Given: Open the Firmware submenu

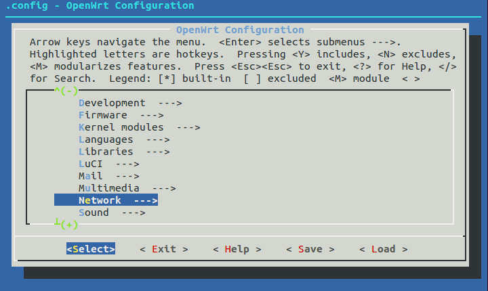Looking at the screenshot, I should tap(102, 115).
